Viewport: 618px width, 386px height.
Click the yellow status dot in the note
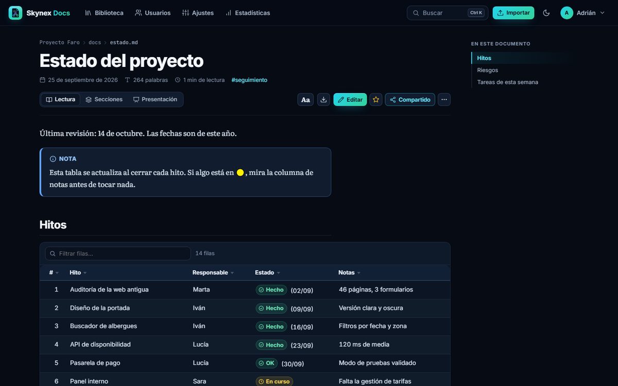240,173
